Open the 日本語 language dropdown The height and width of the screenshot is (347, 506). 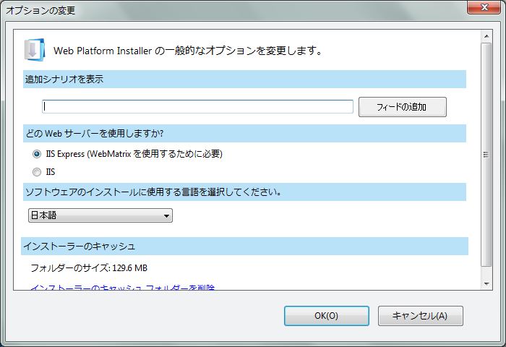coord(100,215)
